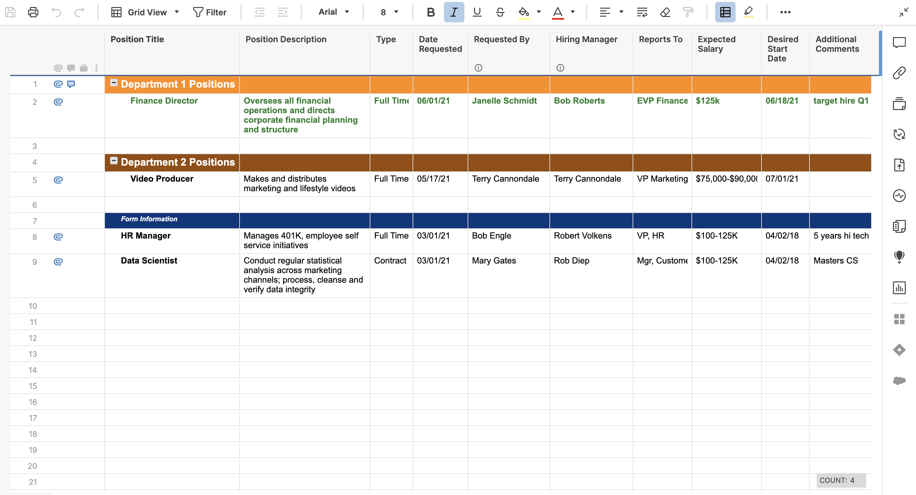Open the Attachments panel paperclip icon
Viewport: 916px width, 495px height.
point(899,73)
